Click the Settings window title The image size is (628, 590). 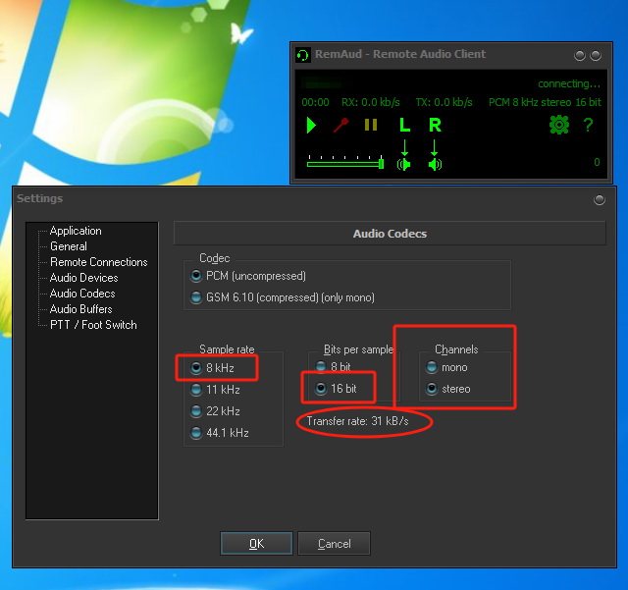[x=39, y=198]
